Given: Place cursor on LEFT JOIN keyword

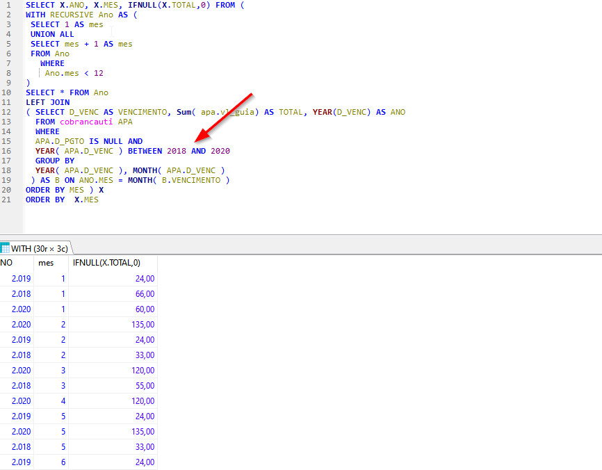Looking at the screenshot, I should 47,102.
